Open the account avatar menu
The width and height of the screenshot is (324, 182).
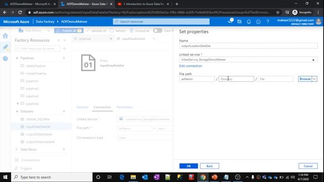318,21
